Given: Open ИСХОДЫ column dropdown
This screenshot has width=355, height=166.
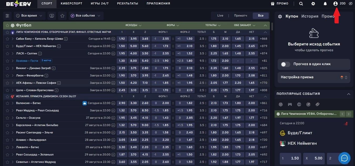Looking at the screenshot, I should [134, 25].
